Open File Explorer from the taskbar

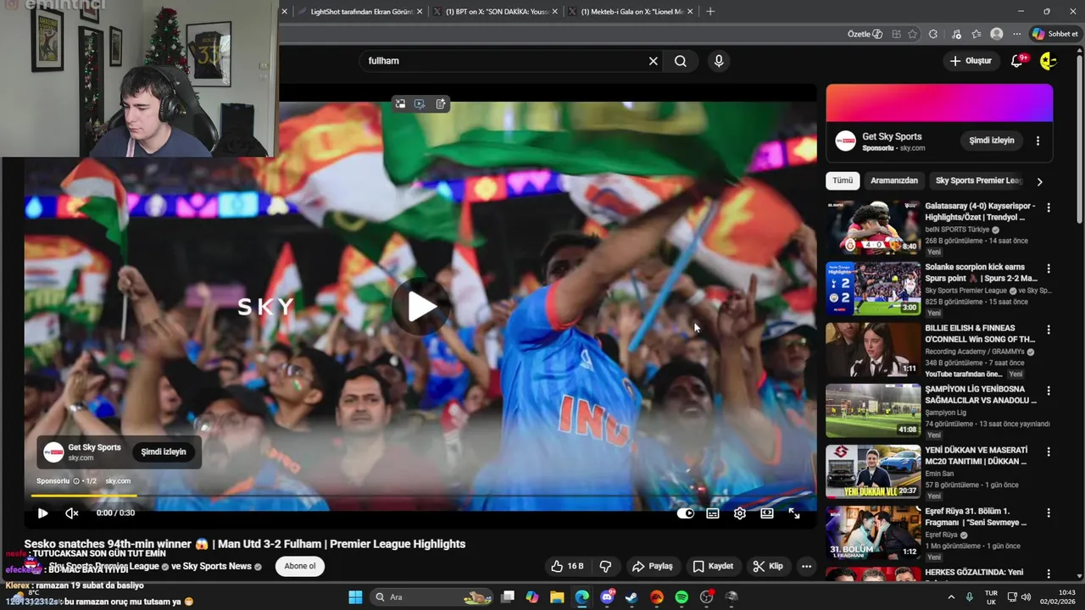(x=557, y=597)
